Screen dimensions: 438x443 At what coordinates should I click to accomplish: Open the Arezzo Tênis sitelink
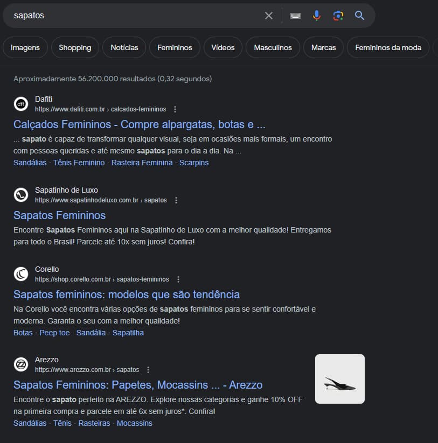(x=62, y=423)
